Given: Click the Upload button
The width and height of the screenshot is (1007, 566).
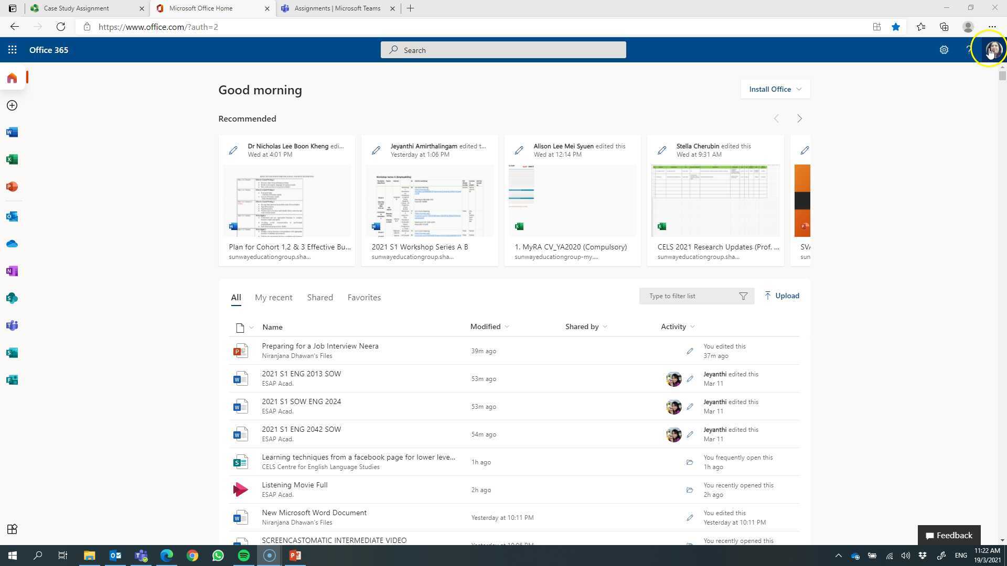Looking at the screenshot, I should [x=781, y=296].
